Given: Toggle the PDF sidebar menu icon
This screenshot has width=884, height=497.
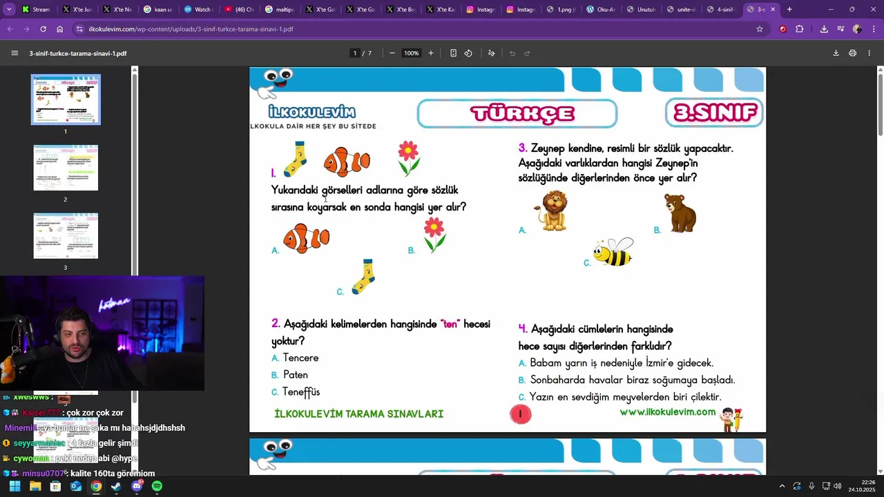Looking at the screenshot, I should tap(15, 53).
